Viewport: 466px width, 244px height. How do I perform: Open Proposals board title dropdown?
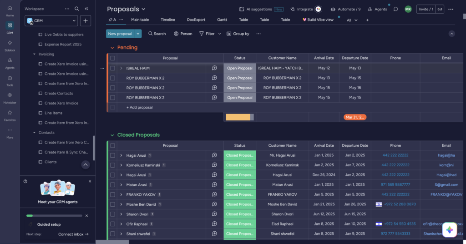tap(143, 9)
